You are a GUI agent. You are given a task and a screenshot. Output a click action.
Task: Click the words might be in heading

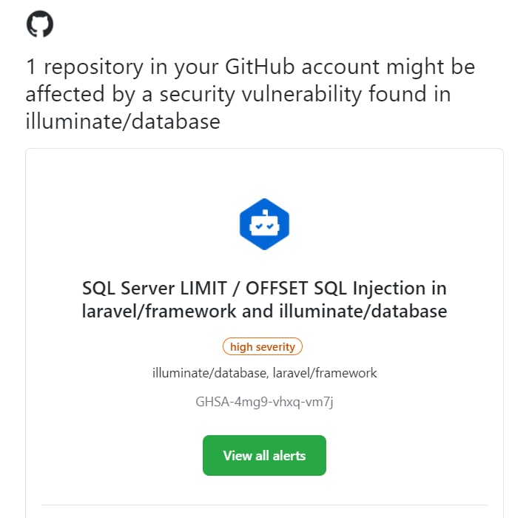[x=431, y=67]
